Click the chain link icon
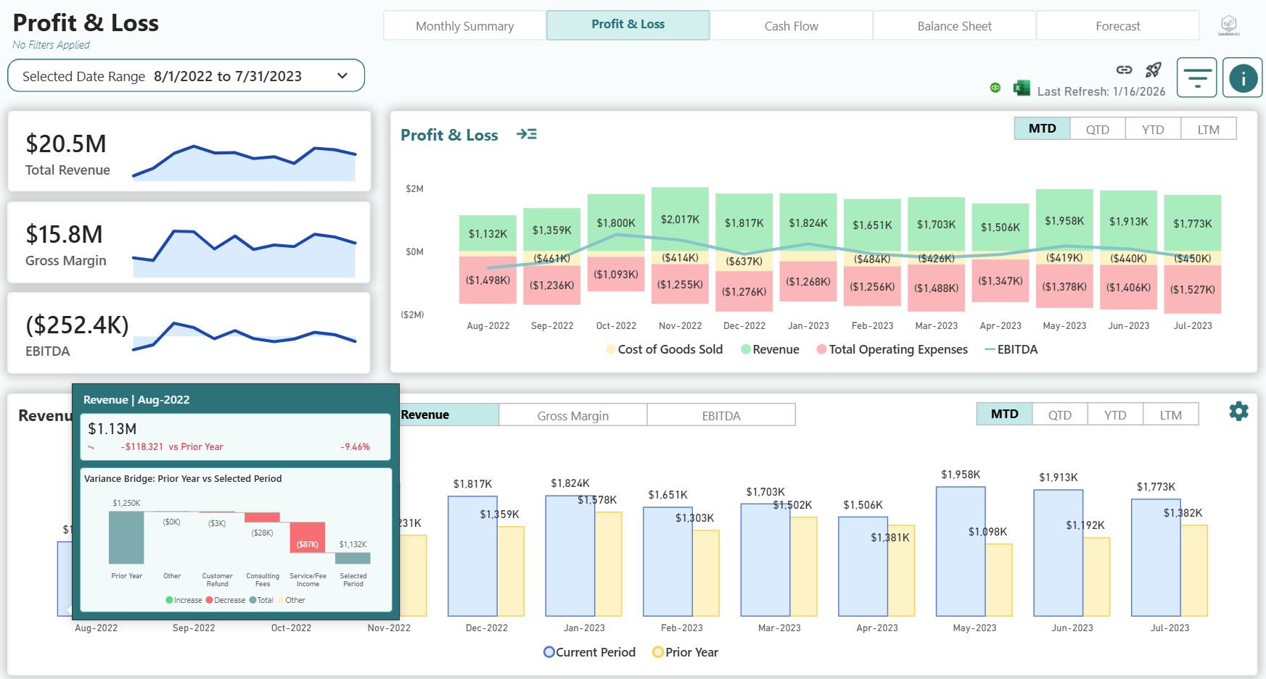 pos(1124,70)
